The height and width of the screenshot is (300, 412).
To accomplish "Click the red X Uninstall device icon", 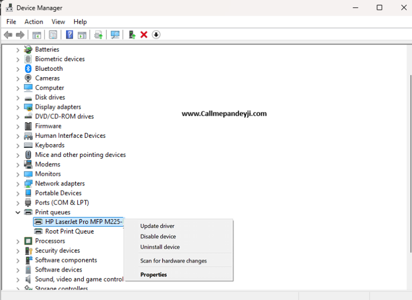I will pyautogui.click(x=144, y=35).
